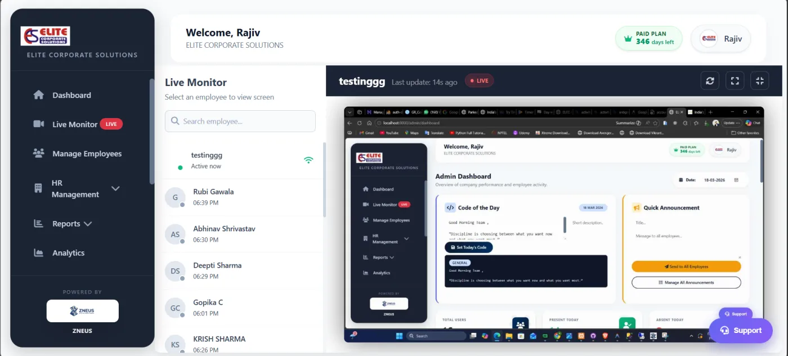Click Analytics inside the streamed screen sidebar
The height and width of the screenshot is (356, 788).
tap(381, 273)
